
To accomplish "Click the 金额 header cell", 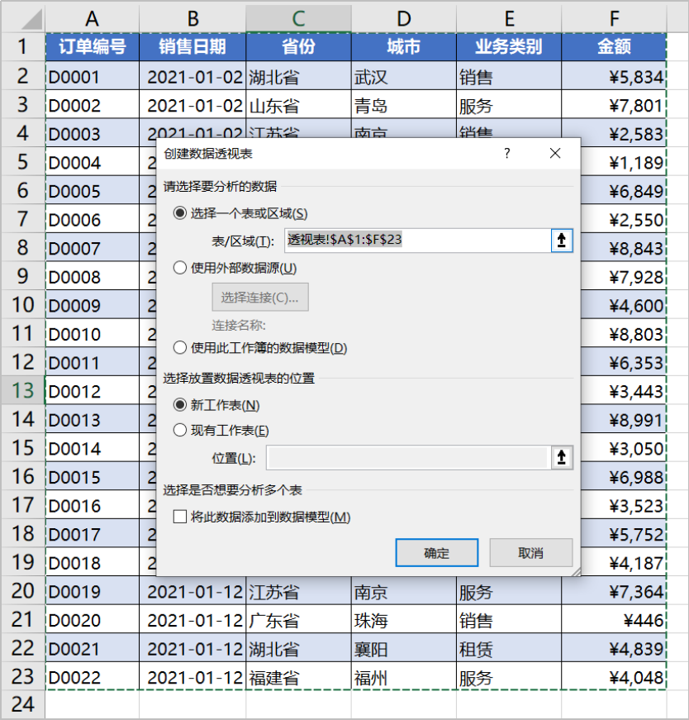I will pos(614,46).
